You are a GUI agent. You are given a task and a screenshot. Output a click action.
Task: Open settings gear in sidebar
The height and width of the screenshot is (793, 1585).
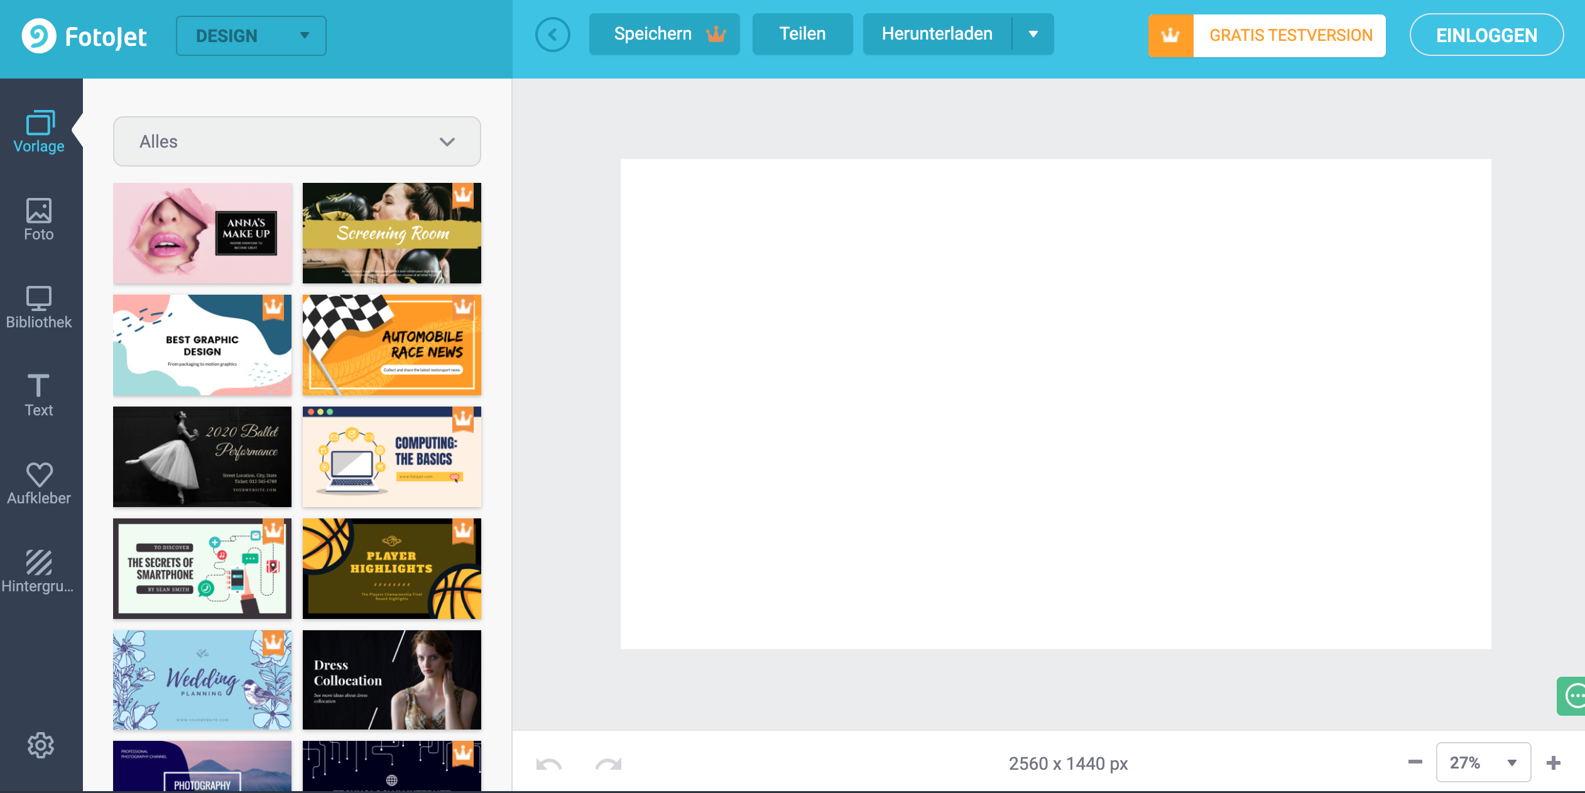point(40,745)
